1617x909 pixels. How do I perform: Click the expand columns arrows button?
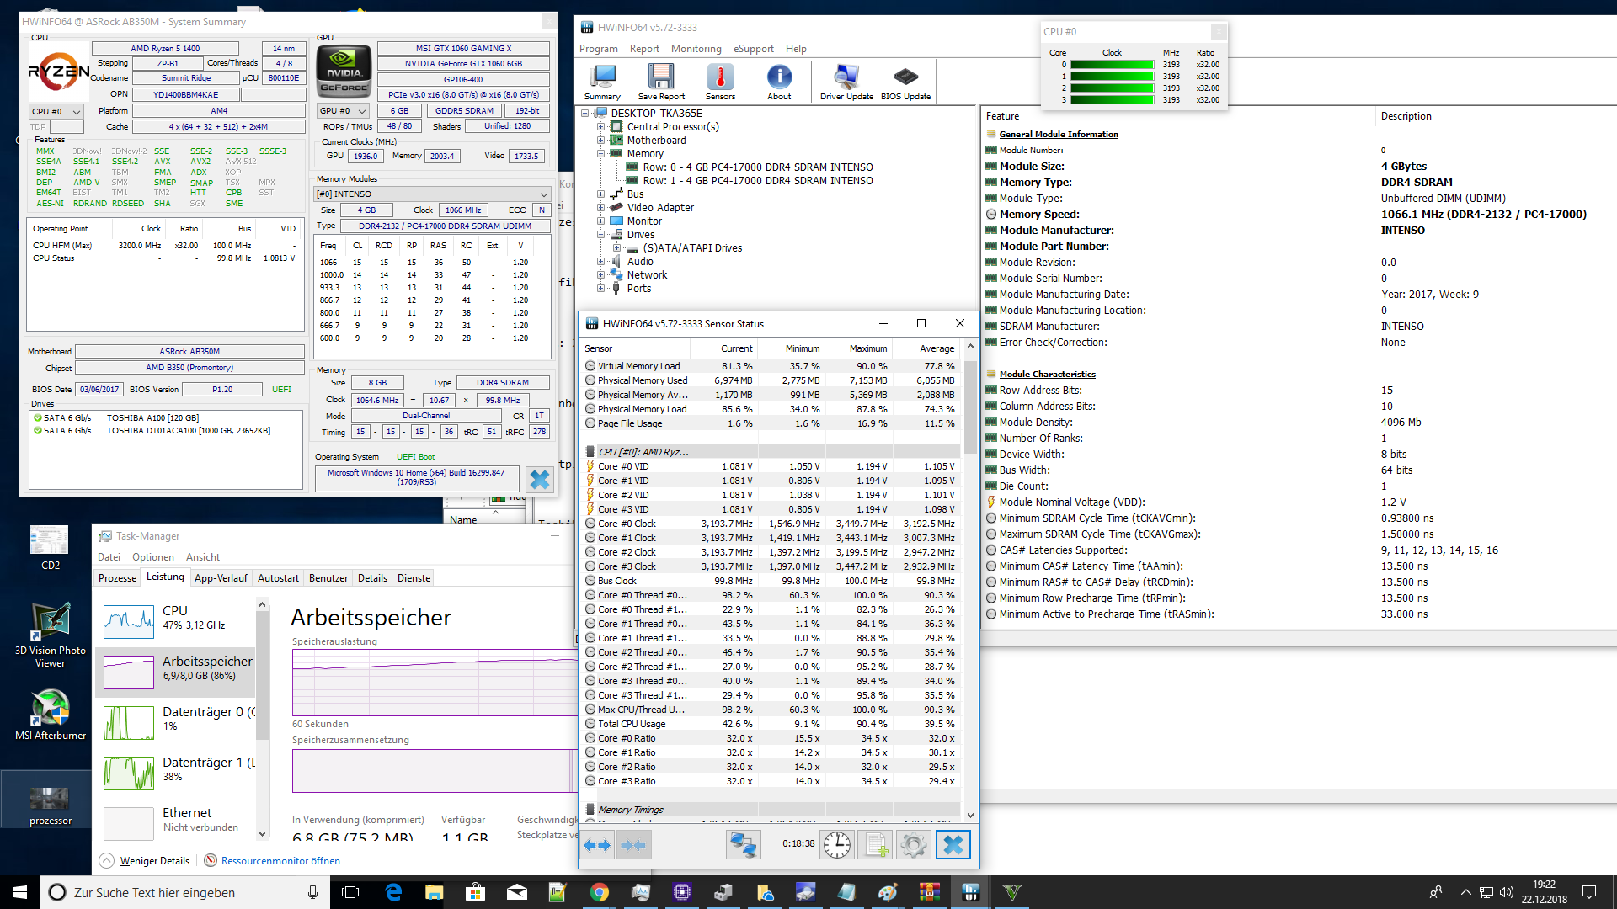(598, 845)
